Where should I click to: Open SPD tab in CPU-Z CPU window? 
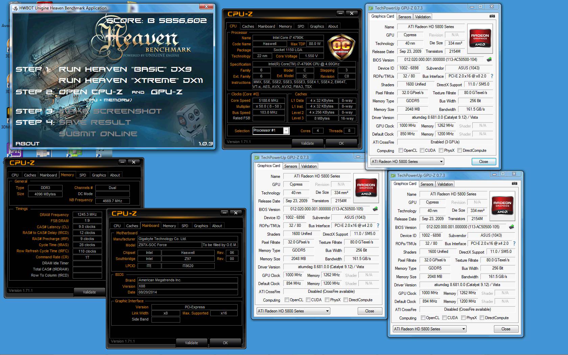click(x=301, y=26)
